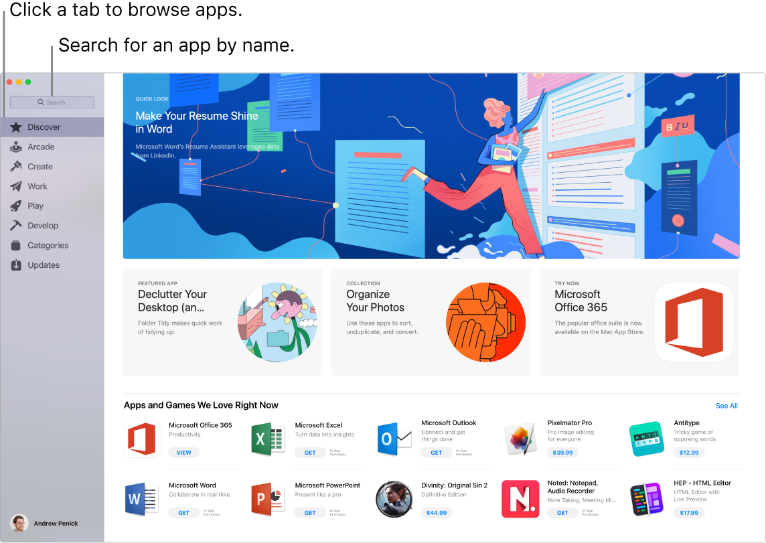Open the Antitype app icon
This screenshot has width=766, height=543.
tap(647, 439)
